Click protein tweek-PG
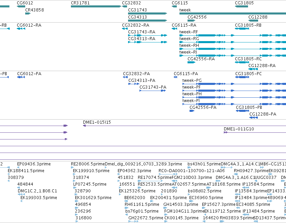Image resolution: width=286 pixels, height=223 pixels. pyautogui.click(x=192, y=81)
